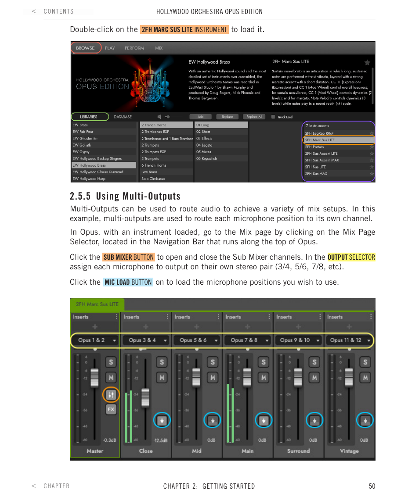Switch to the BROWSE page

click(85, 48)
